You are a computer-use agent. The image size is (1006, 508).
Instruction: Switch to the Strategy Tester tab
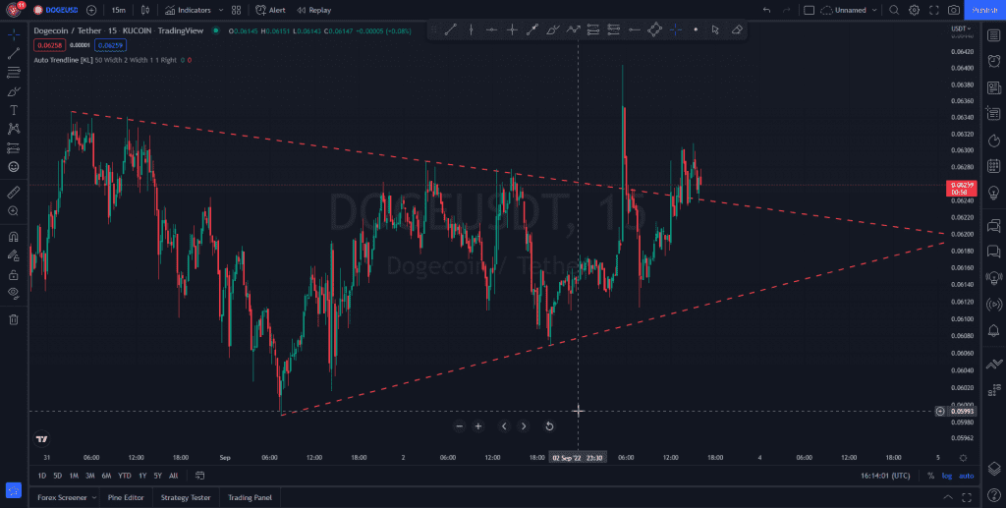186,497
